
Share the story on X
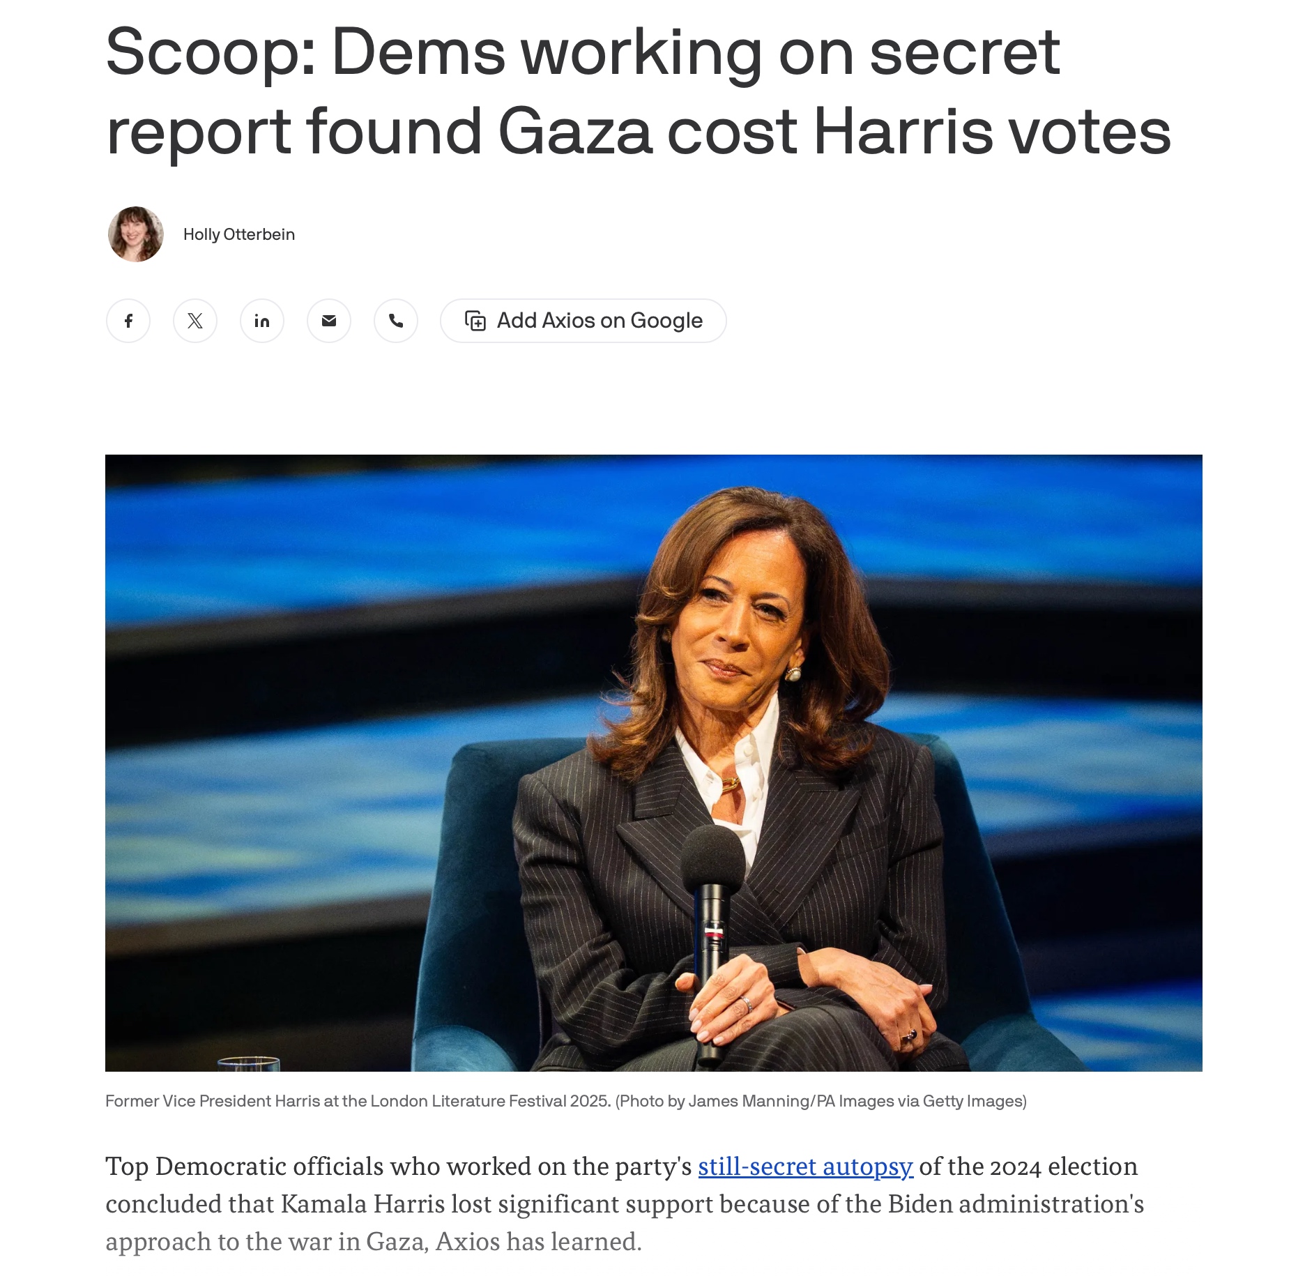[x=195, y=321]
